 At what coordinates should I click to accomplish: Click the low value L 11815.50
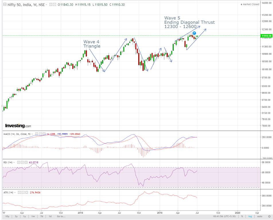100,5
